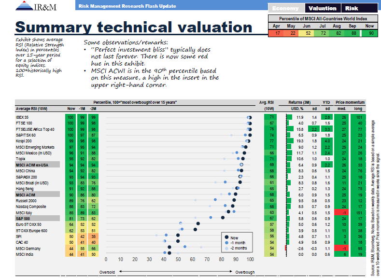This screenshot has width=381, height=278.
Task: Click the red -1 momentum cell for MSCI Germany
Action: click(341, 249)
